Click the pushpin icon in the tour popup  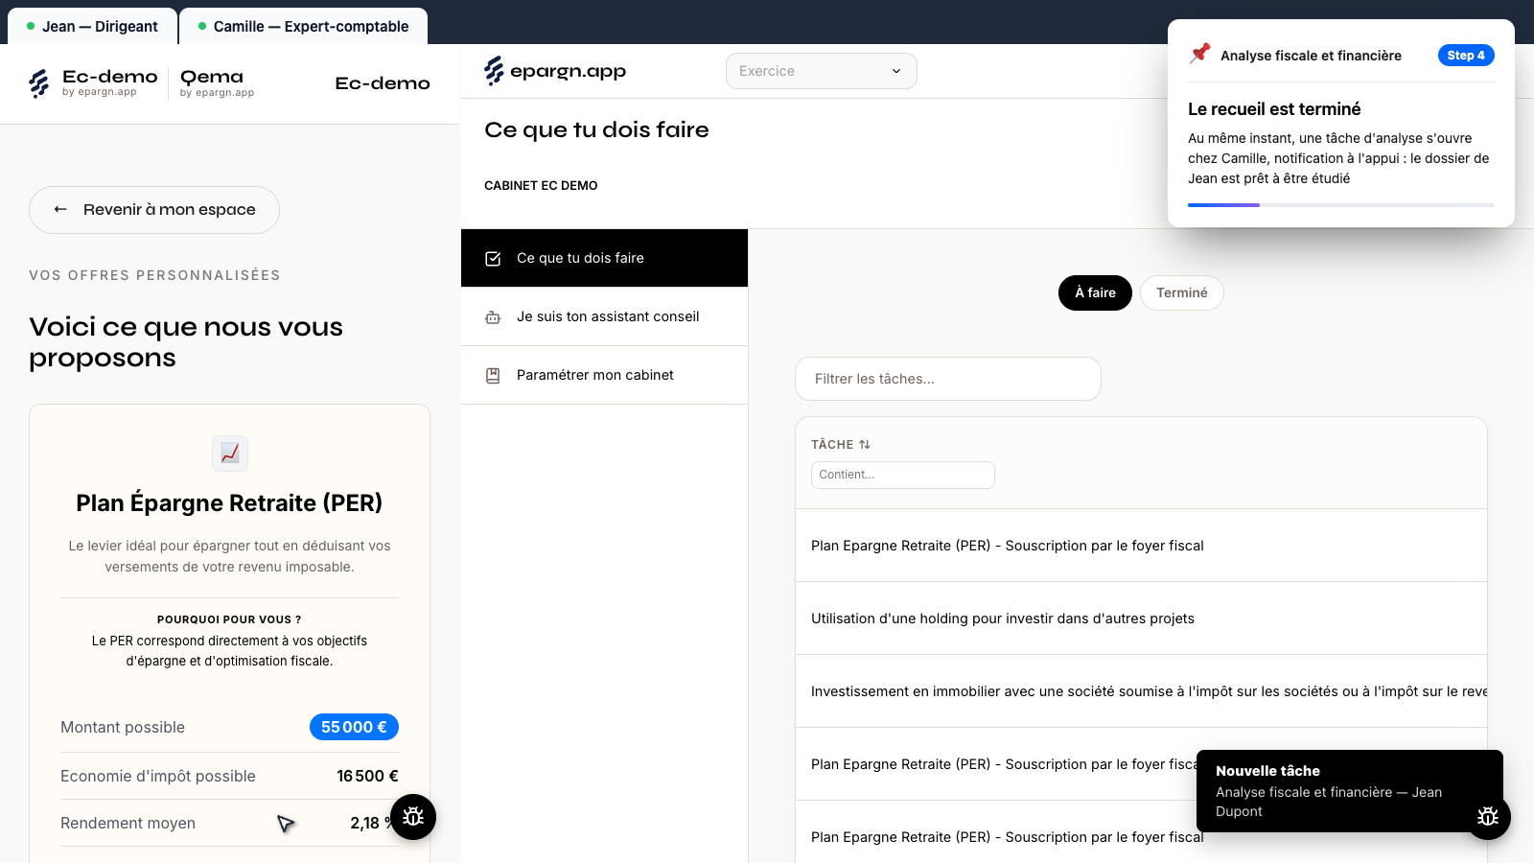(x=1199, y=54)
